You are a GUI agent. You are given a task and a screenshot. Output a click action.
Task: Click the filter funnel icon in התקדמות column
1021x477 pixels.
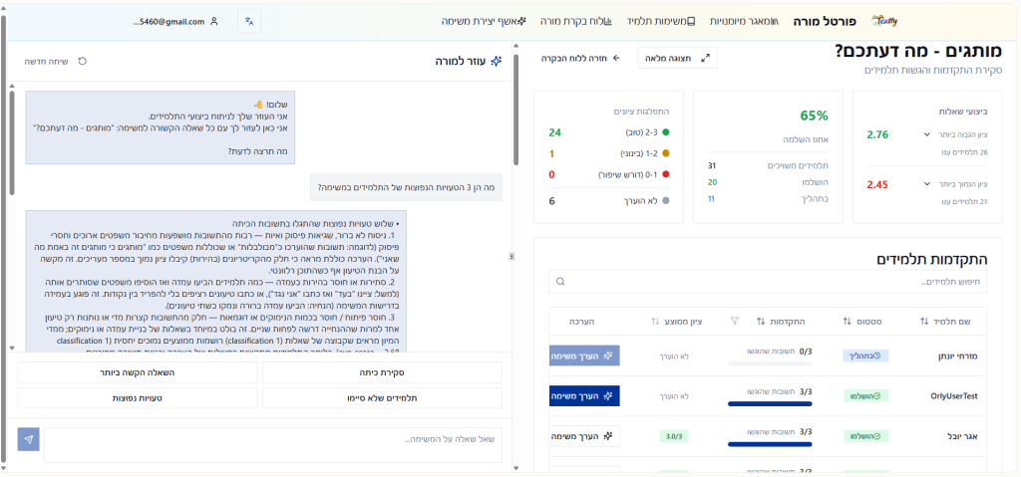click(x=735, y=322)
